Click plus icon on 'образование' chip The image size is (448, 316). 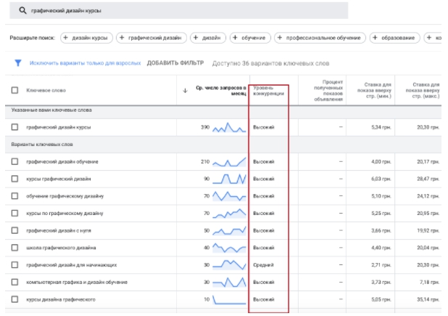click(375, 38)
